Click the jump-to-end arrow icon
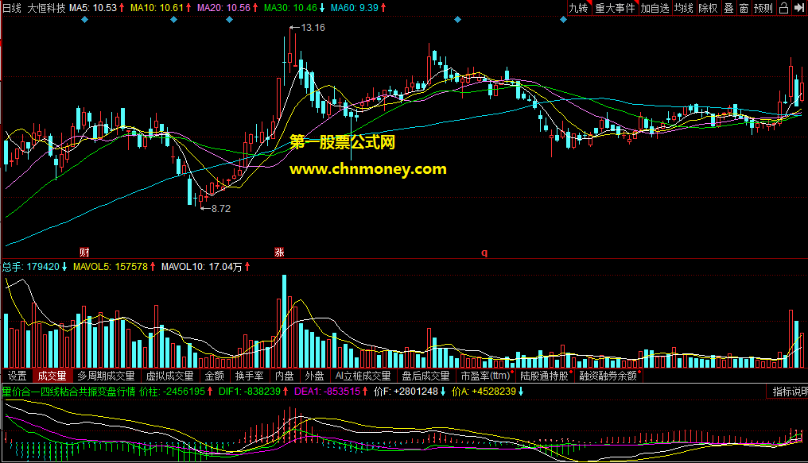Image resolution: width=808 pixels, height=463 pixels. [799, 8]
